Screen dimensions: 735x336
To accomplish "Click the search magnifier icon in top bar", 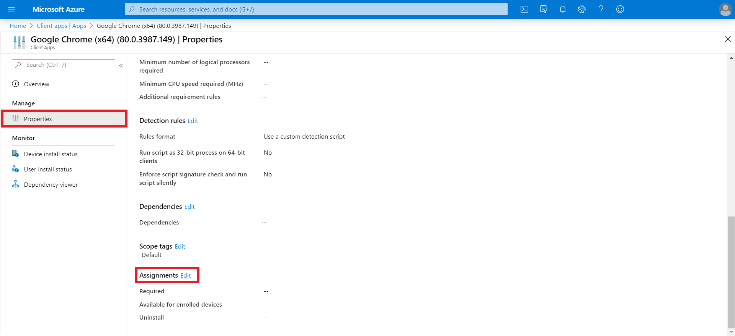I will coord(132,9).
